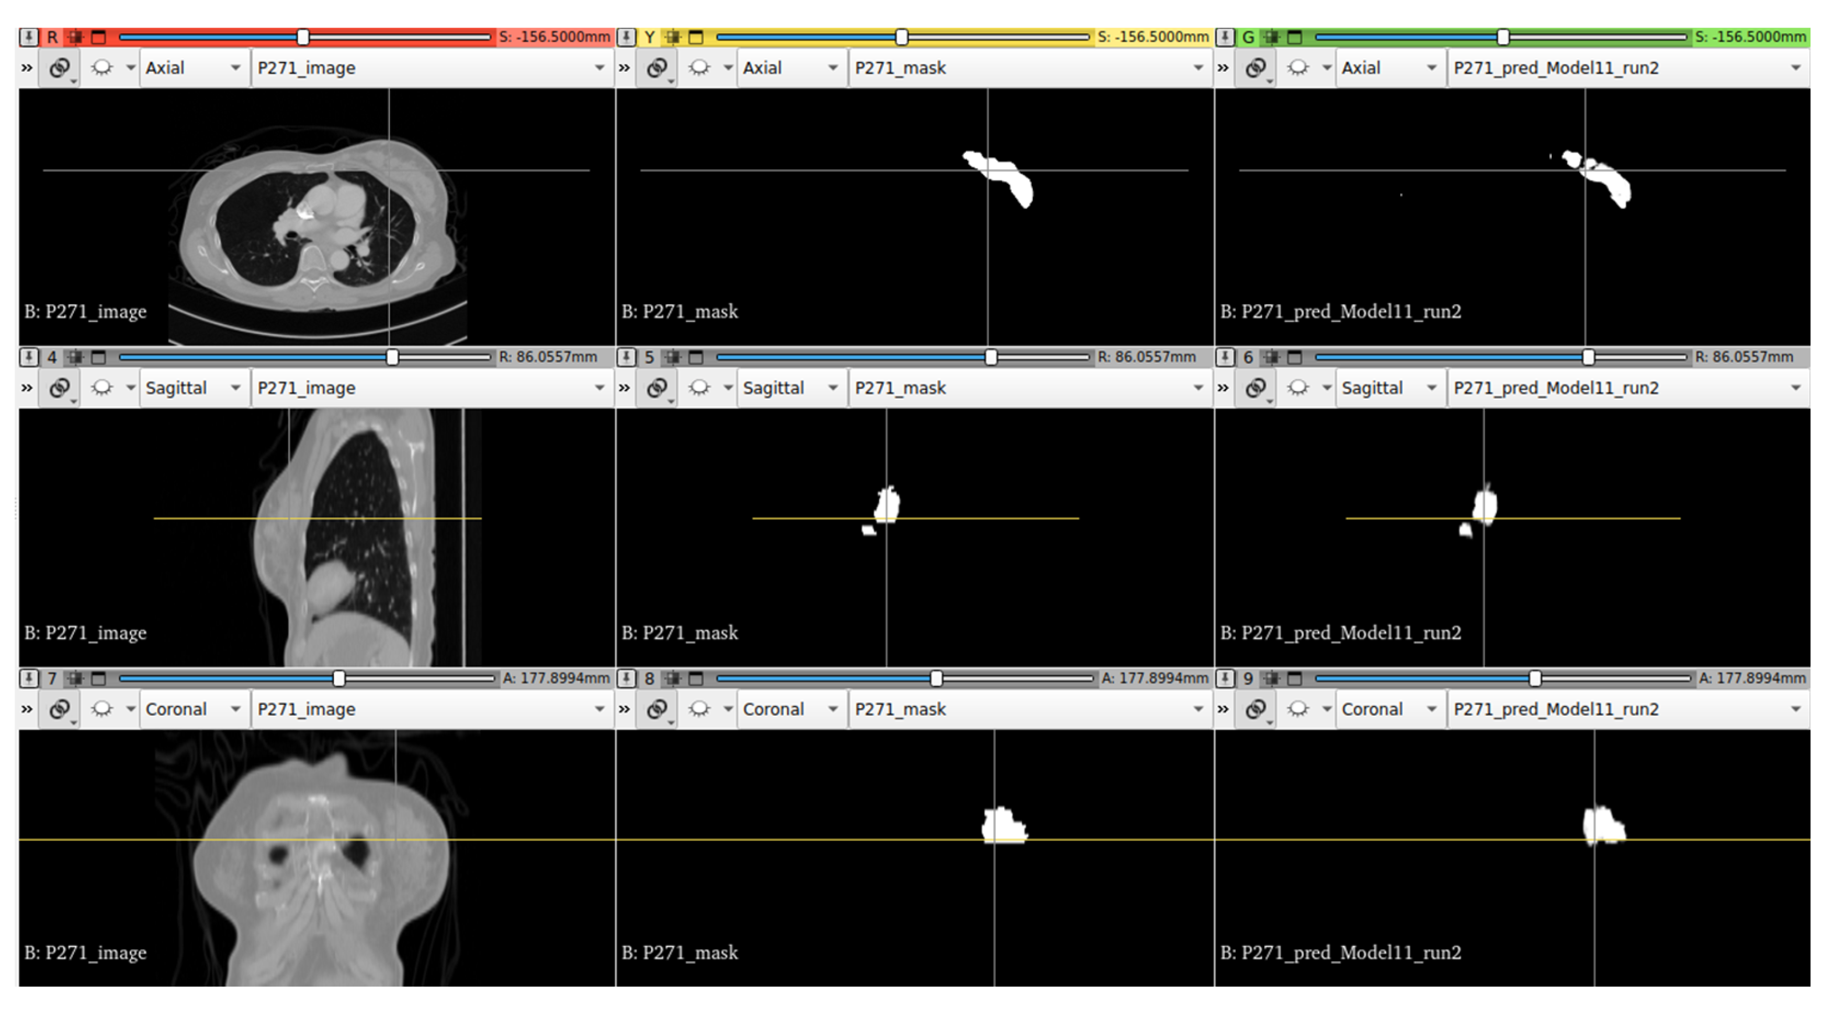Expand more options with » in view 5

624,388
